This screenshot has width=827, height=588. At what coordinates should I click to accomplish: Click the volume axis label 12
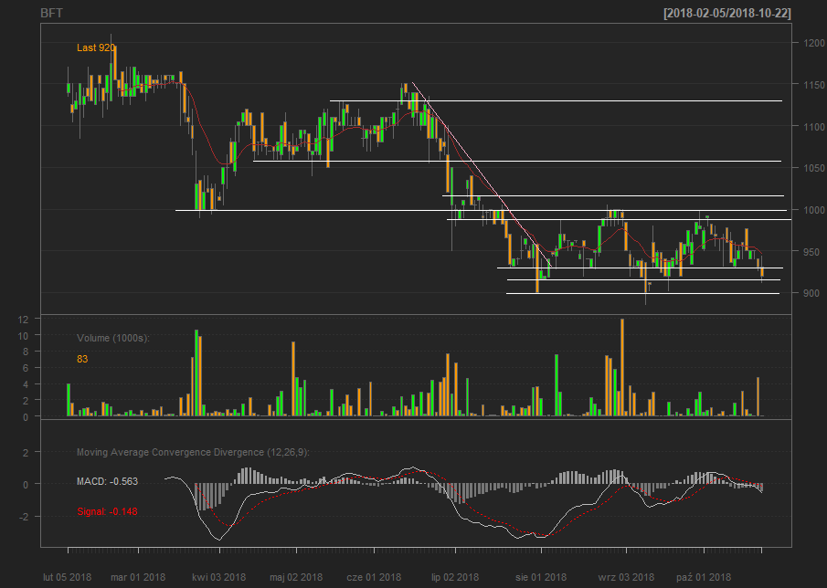(x=23, y=320)
